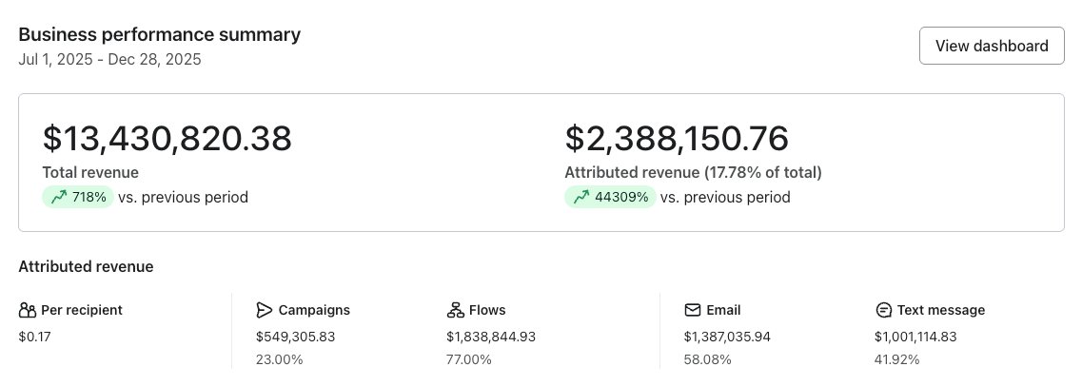Image resolution: width=1082 pixels, height=386 pixels.
Task: Select the attributed revenue amount $2,388,150.76
Action: 677,139
